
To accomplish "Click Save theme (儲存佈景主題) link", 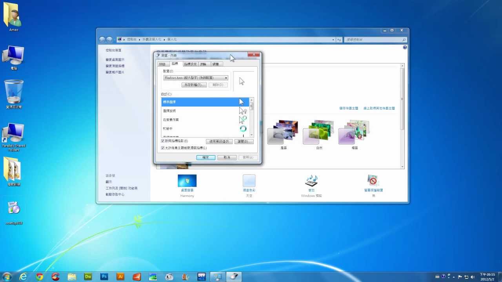I will [x=349, y=108].
